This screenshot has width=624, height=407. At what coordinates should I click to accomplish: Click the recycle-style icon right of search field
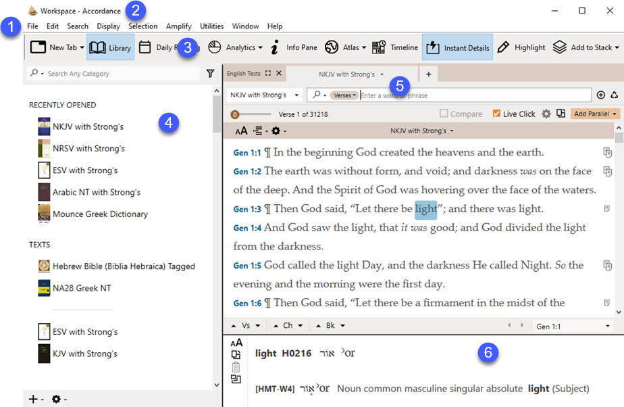(615, 95)
